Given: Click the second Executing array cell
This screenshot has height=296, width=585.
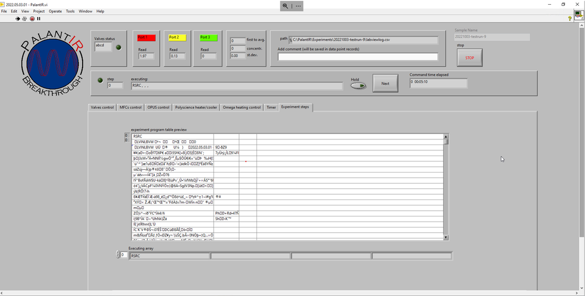Looking at the screenshot, I should point(251,256).
